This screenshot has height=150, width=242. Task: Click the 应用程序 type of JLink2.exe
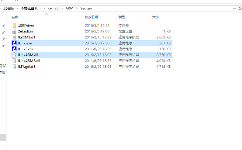point(125,49)
